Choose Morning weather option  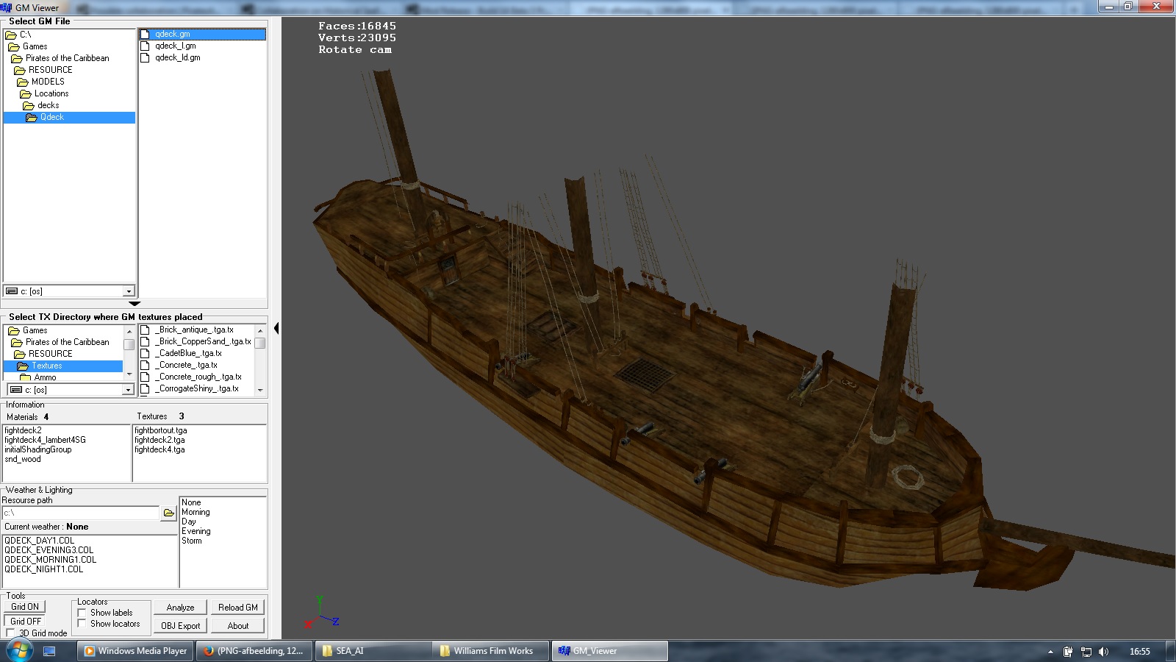[x=196, y=512]
